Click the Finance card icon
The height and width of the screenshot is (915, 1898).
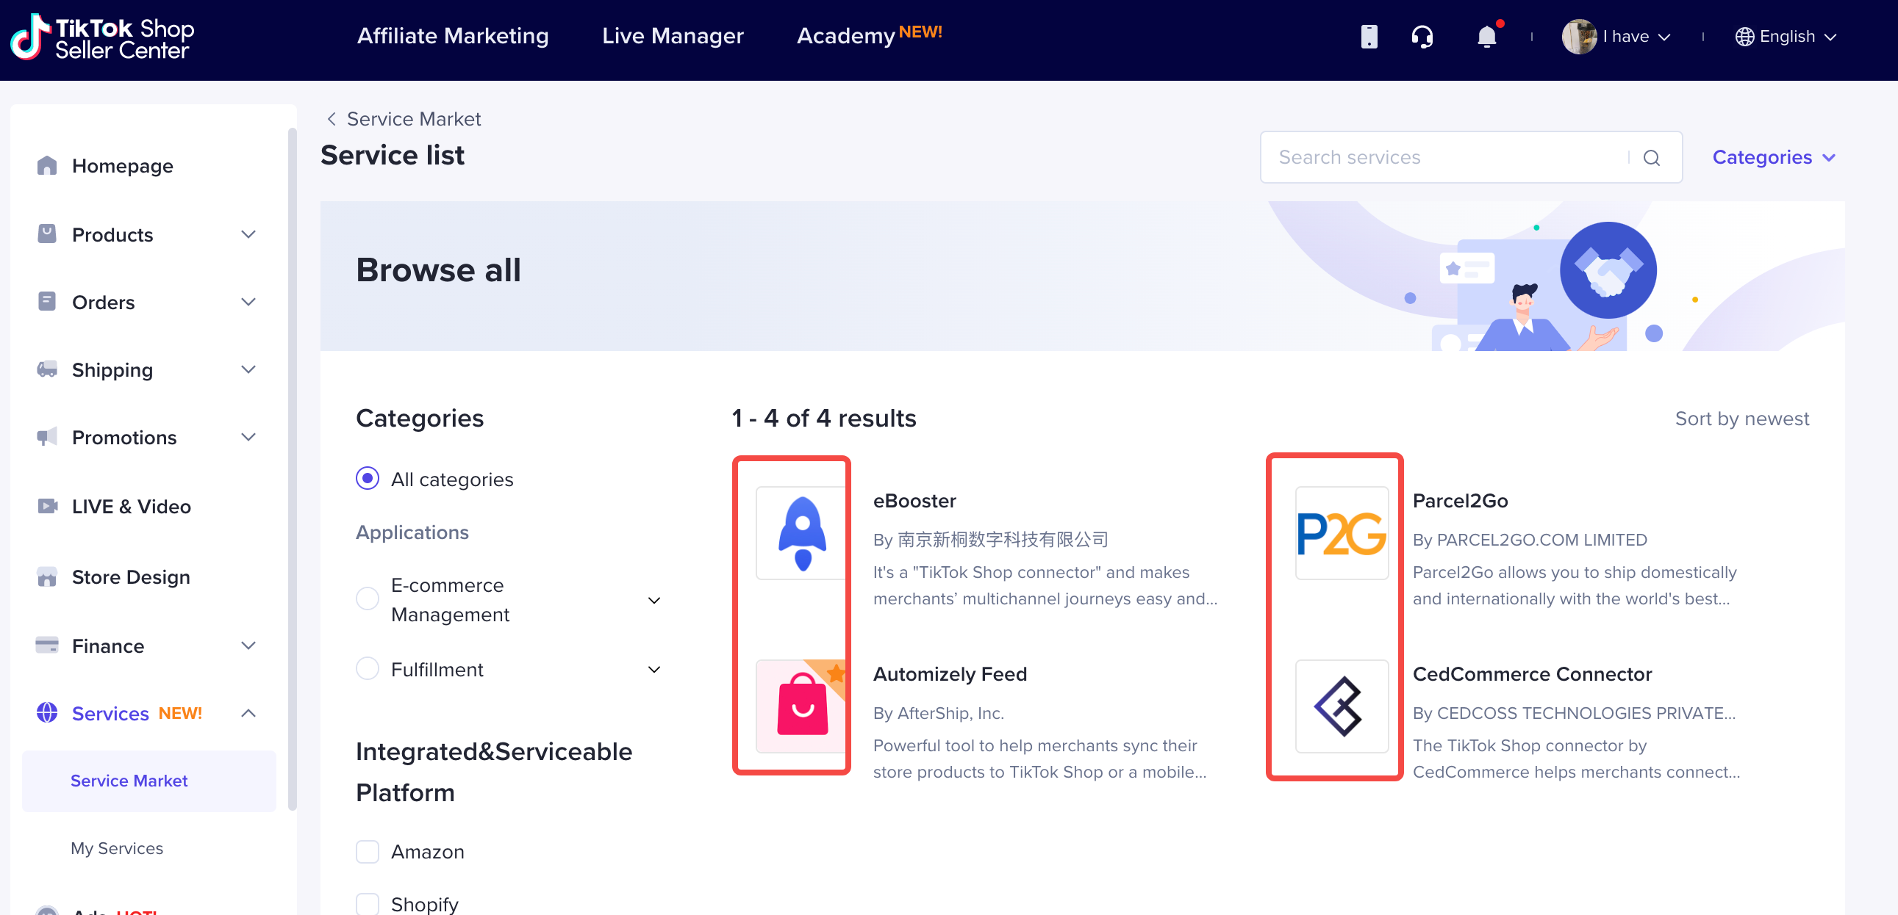[x=46, y=645]
